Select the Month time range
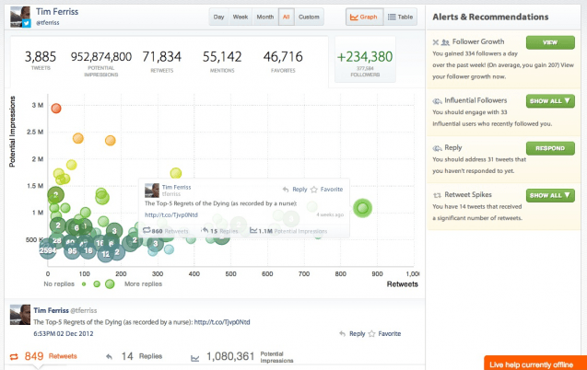The width and height of the screenshot is (587, 370). pyautogui.click(x=265, y=17)
